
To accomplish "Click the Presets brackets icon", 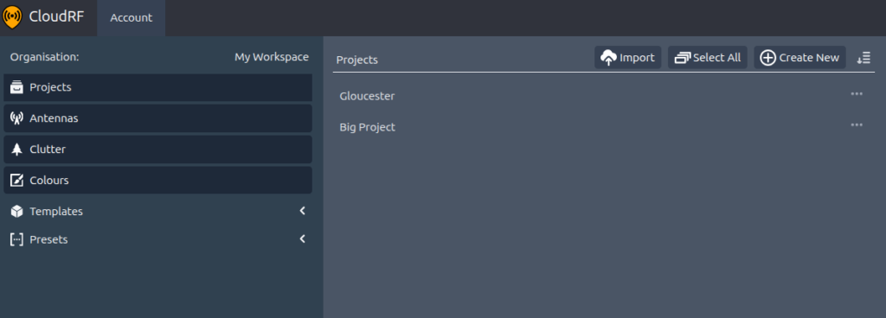I will [x=17, y=239].
